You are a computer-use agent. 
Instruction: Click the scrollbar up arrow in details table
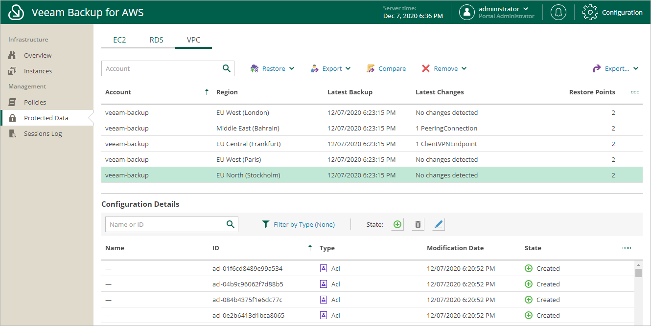(x=638, y=264)
